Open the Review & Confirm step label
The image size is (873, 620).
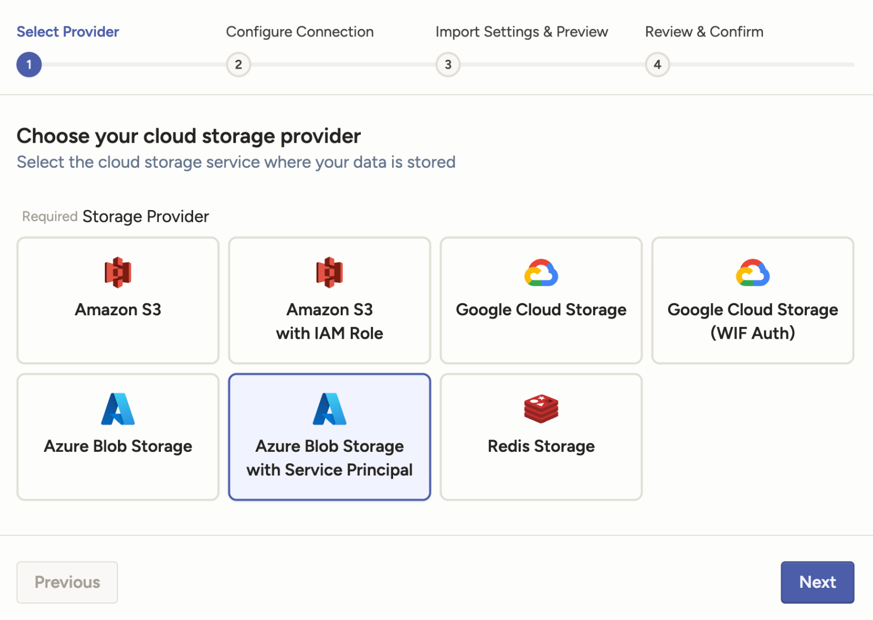point(704,32)
